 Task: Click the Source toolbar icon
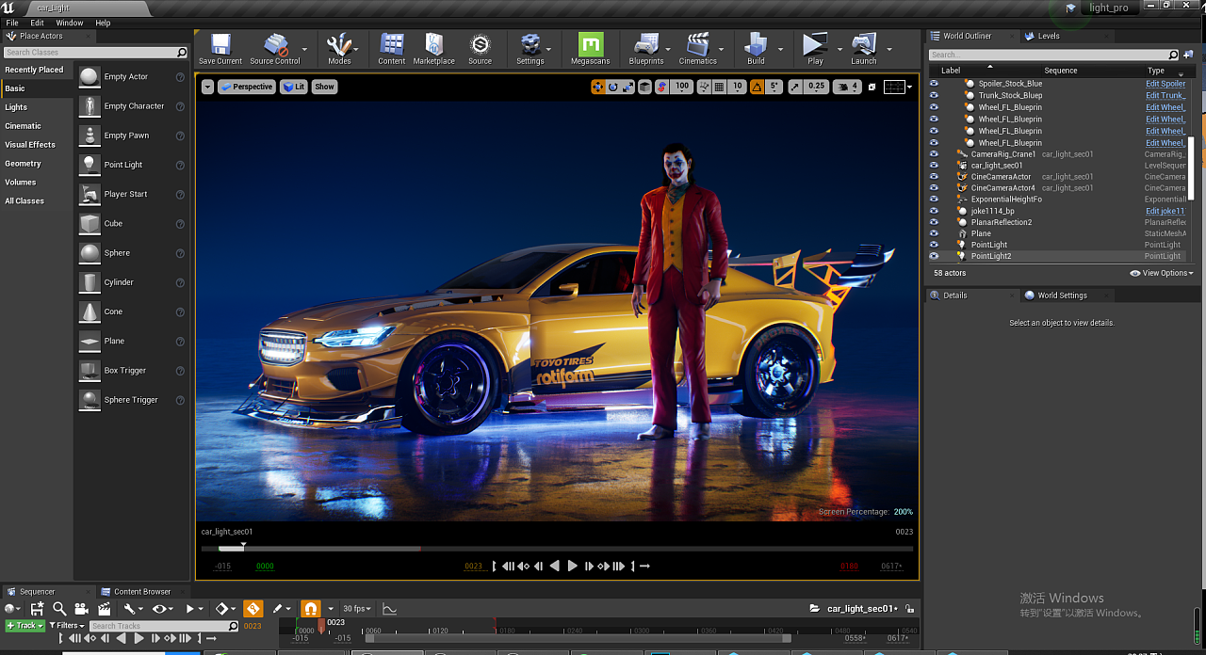coord(481,49)
